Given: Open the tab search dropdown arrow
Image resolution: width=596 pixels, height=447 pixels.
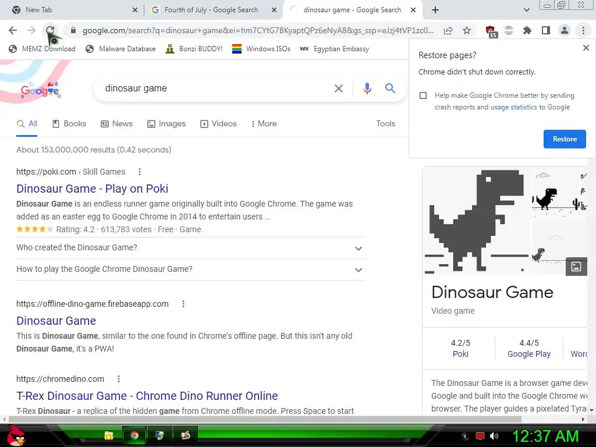Looking at the screenshot, I should (x=526, y=10).
